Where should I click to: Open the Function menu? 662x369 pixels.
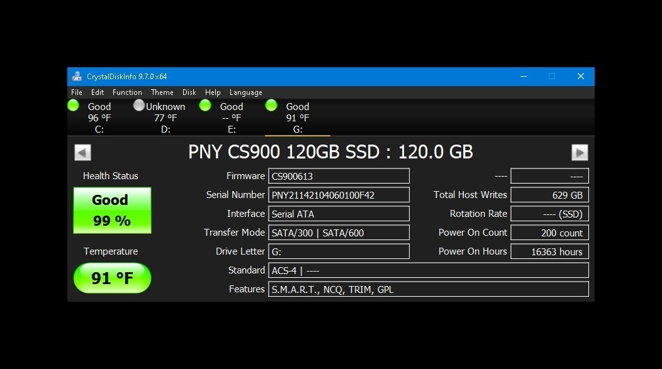(127, 92)
